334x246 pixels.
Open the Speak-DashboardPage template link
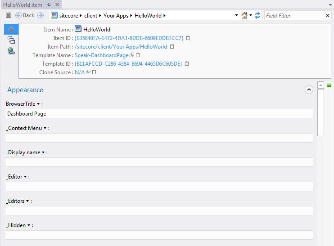[x=101, y=55]
